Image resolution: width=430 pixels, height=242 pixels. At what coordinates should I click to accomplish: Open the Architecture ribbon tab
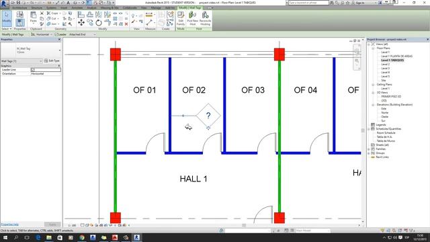coord(19,8)
